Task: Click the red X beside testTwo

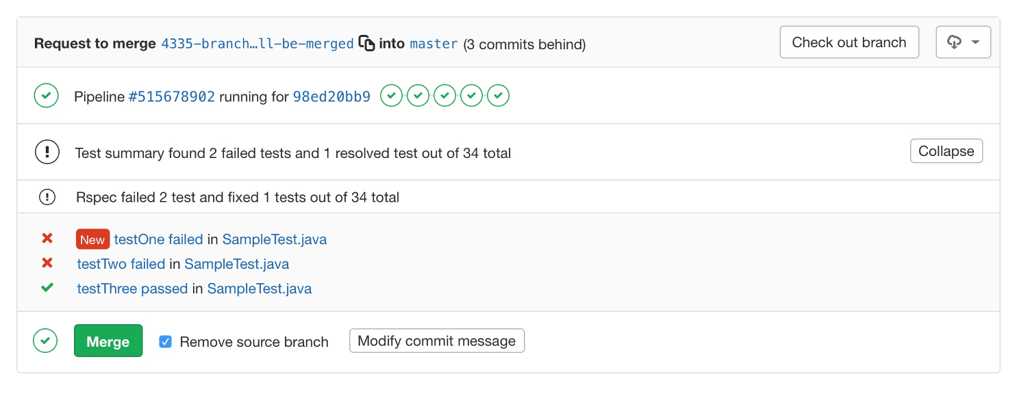Action: point(47,263)
